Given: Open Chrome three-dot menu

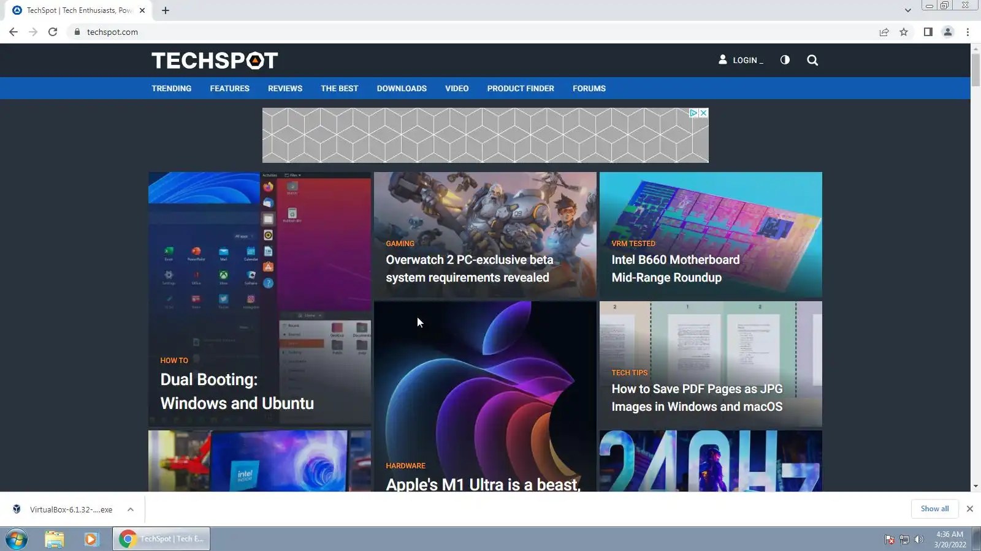Looking at the screenshot, I should [x=968, y=32].
